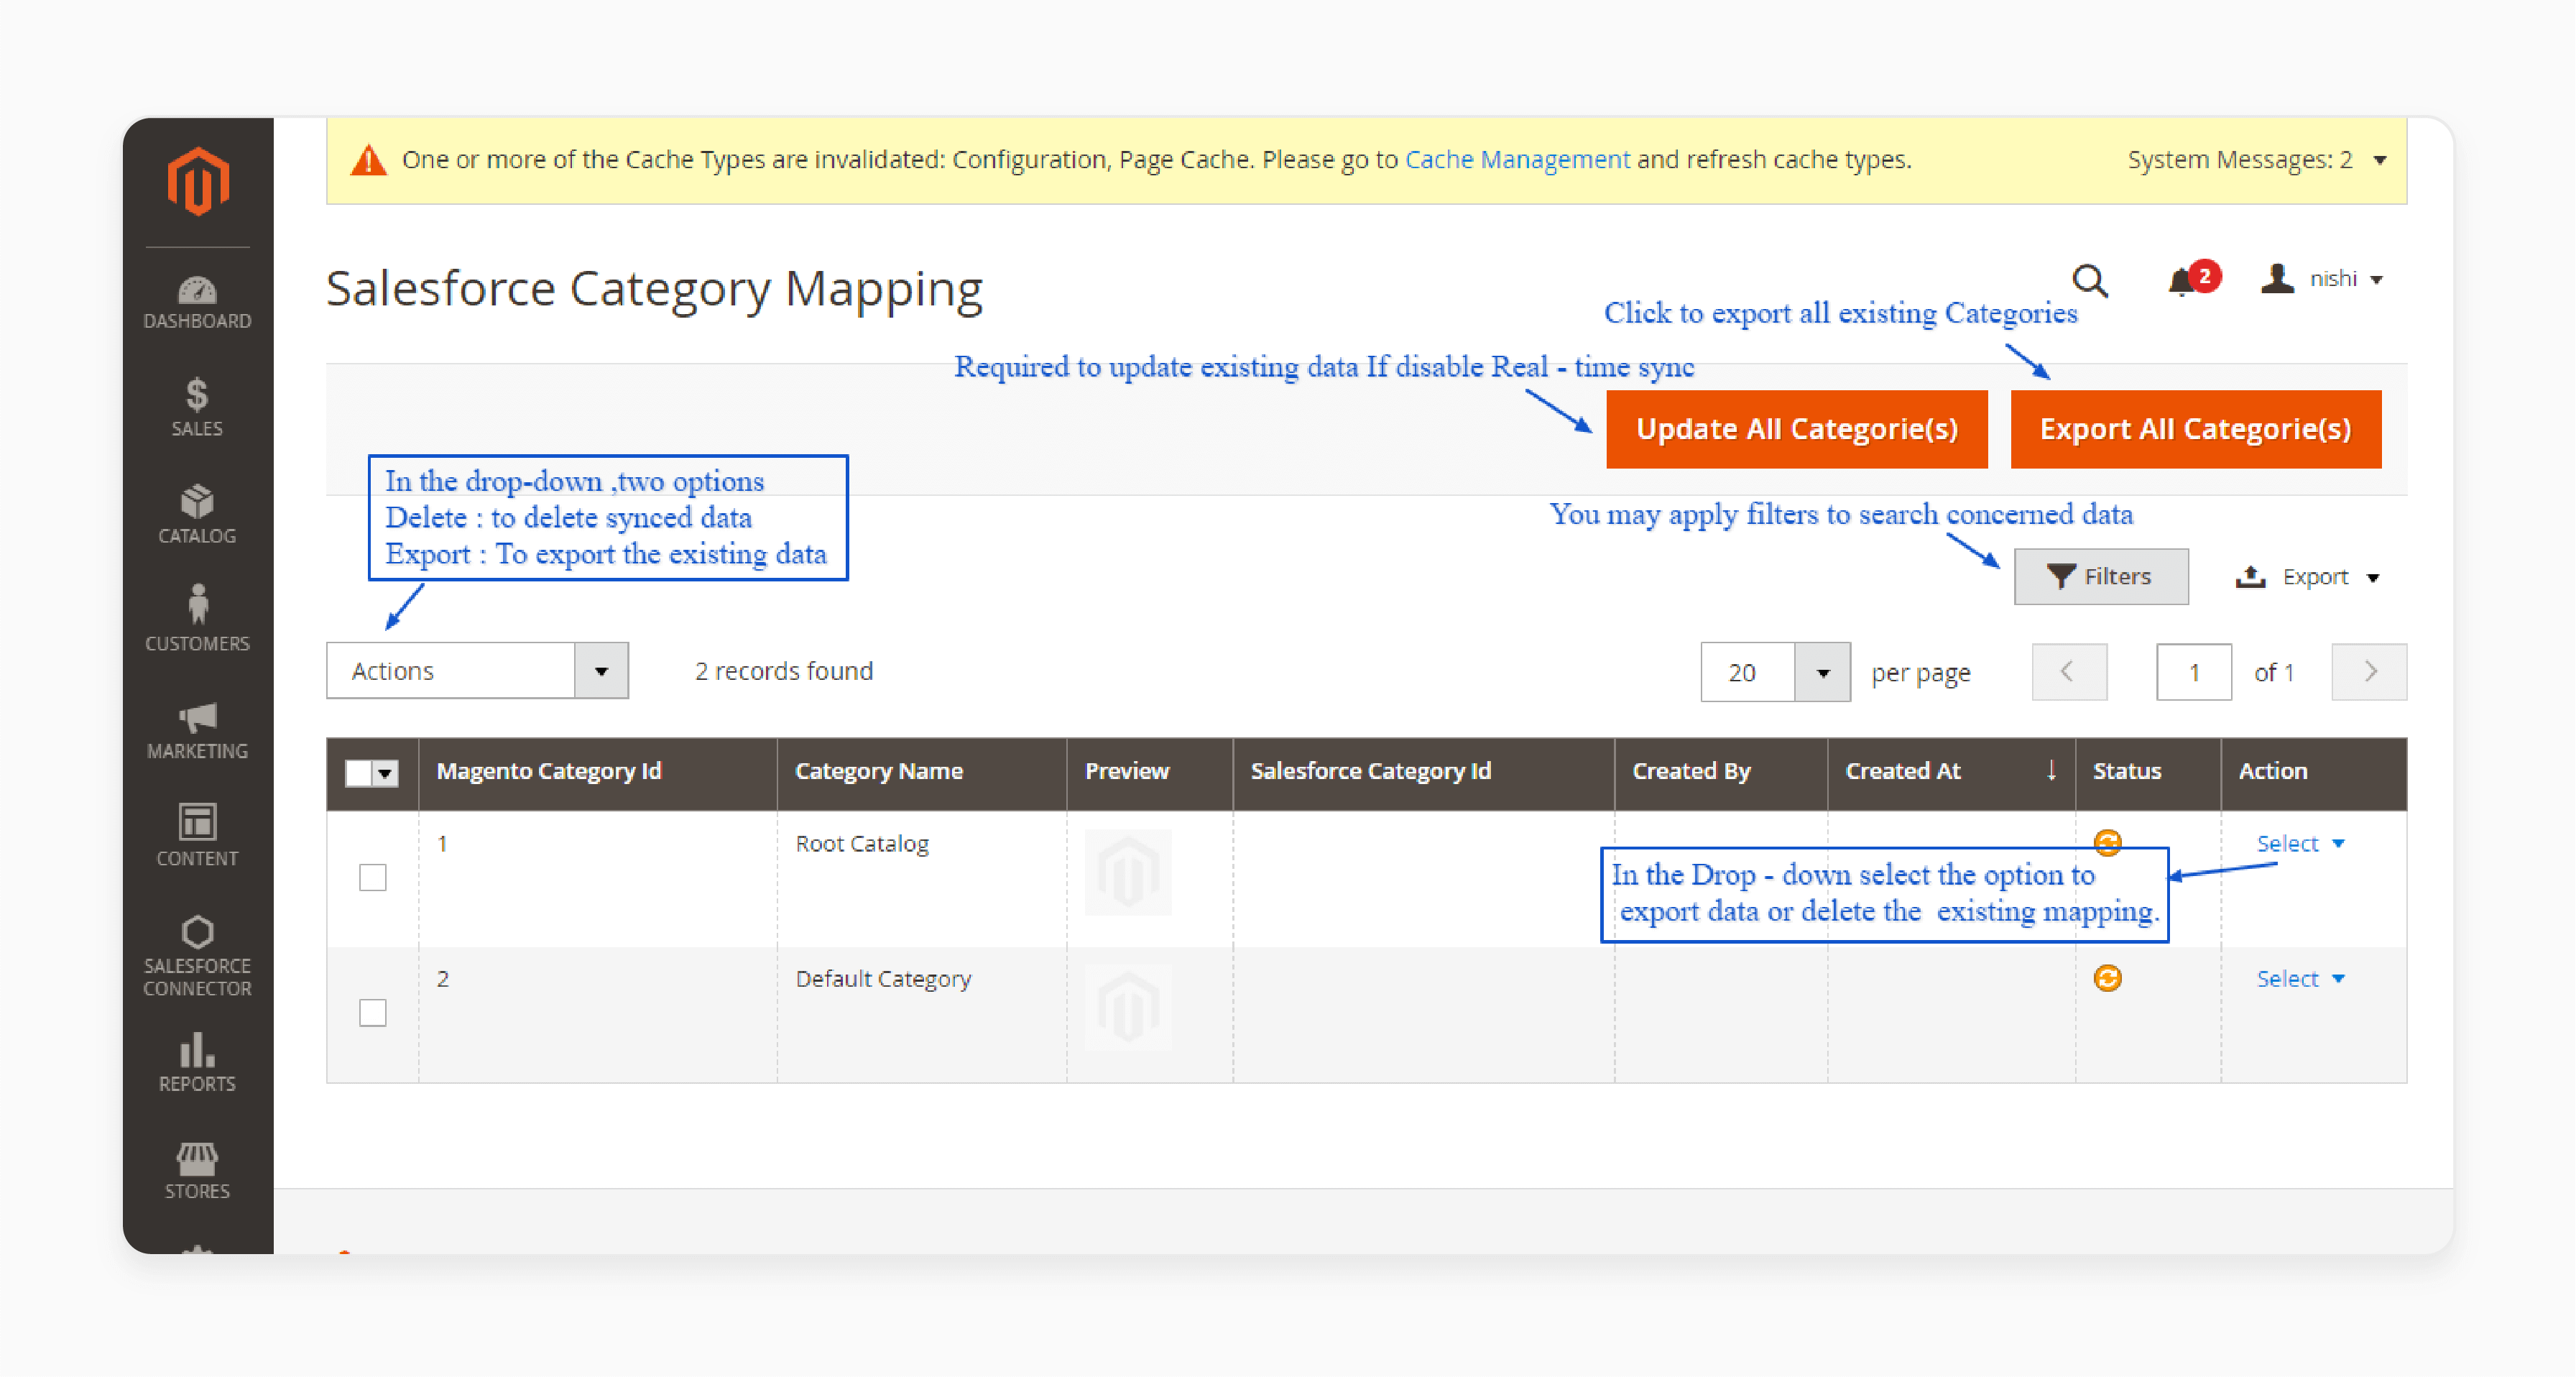Image resolution: width=2576 pixels, height=1377 pixels.
Task: Click the search magnifier icon
Action: [x=2090, y=281]
